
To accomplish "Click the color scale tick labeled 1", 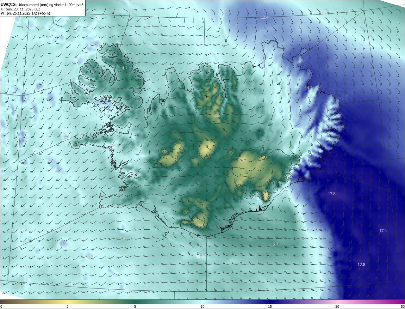I will 68,306.
